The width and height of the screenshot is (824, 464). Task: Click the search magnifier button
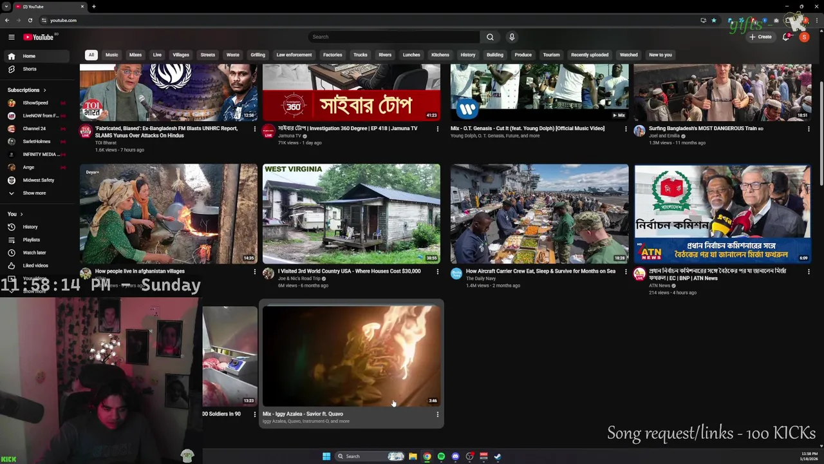click(490, 37)
